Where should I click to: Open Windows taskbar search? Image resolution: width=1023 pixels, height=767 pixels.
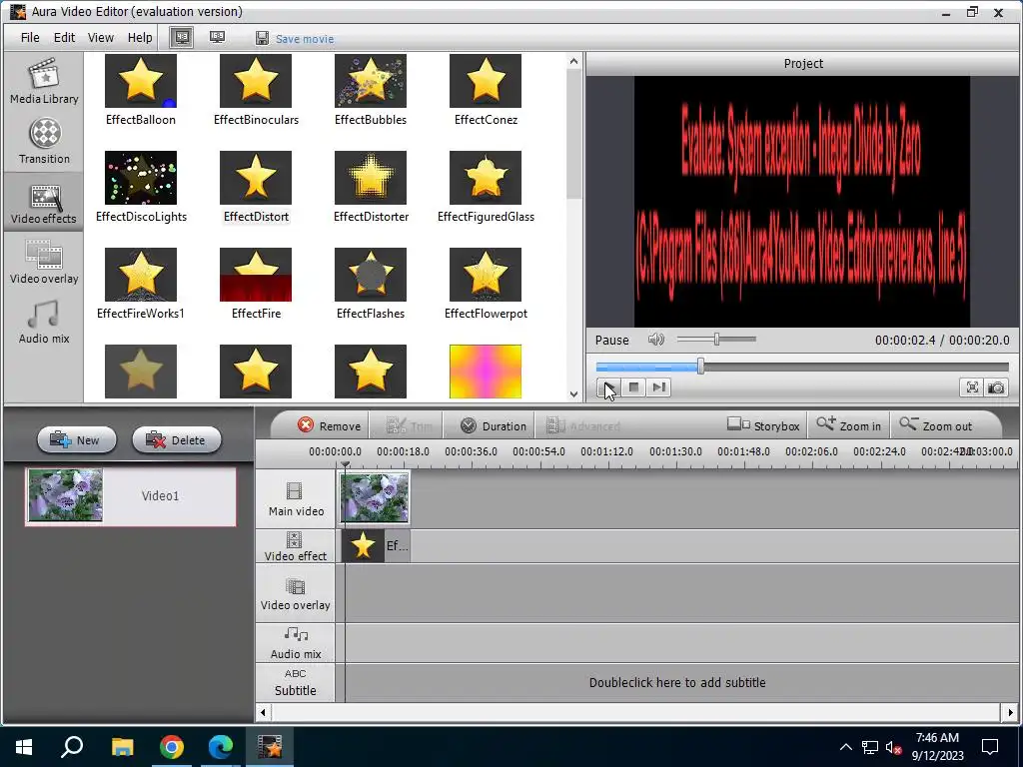click(x=72, y=747)
